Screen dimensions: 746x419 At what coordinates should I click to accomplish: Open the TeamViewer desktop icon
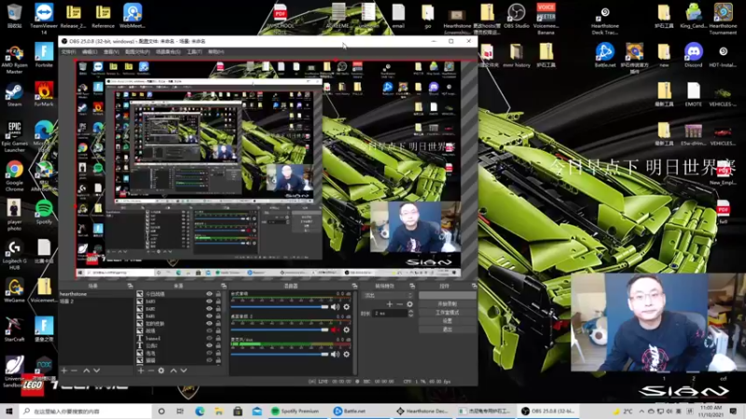[x=44, y=18]
